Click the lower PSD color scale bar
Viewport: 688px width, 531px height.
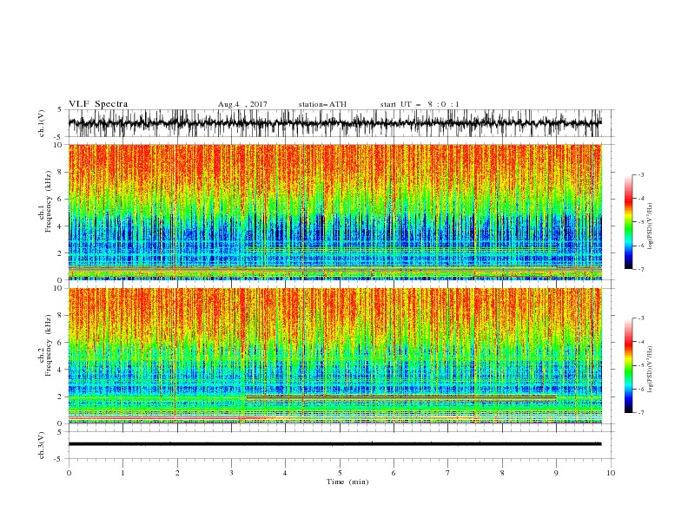click(x=628, y=365)
